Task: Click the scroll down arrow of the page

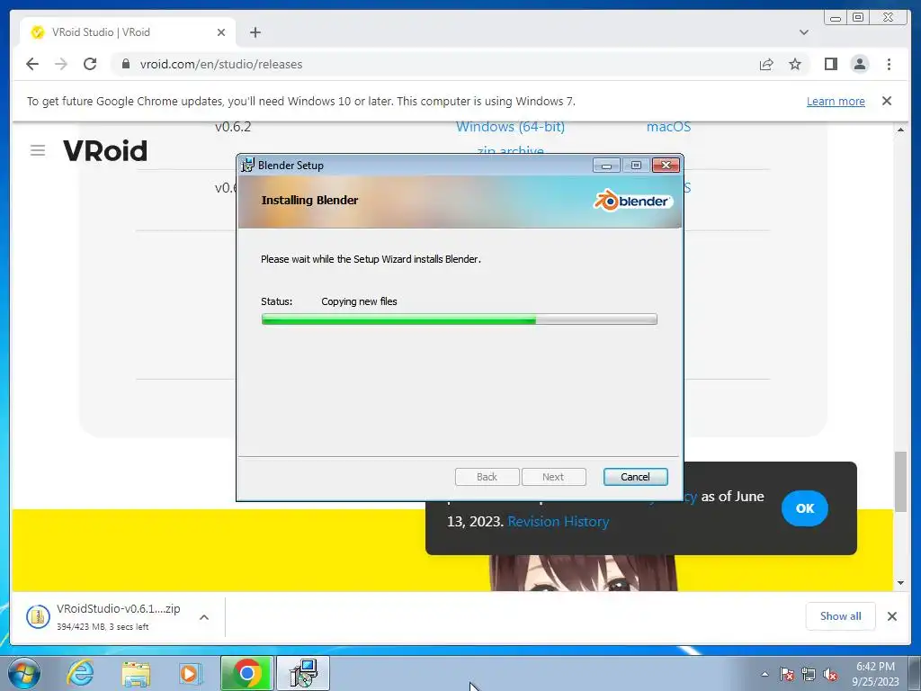Action: tap(900, 583)
